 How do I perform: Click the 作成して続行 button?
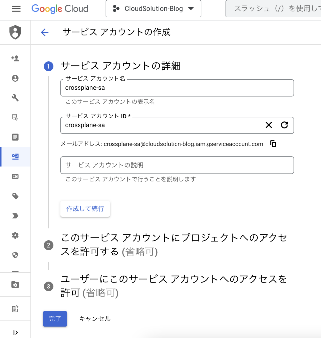[85, 209]
